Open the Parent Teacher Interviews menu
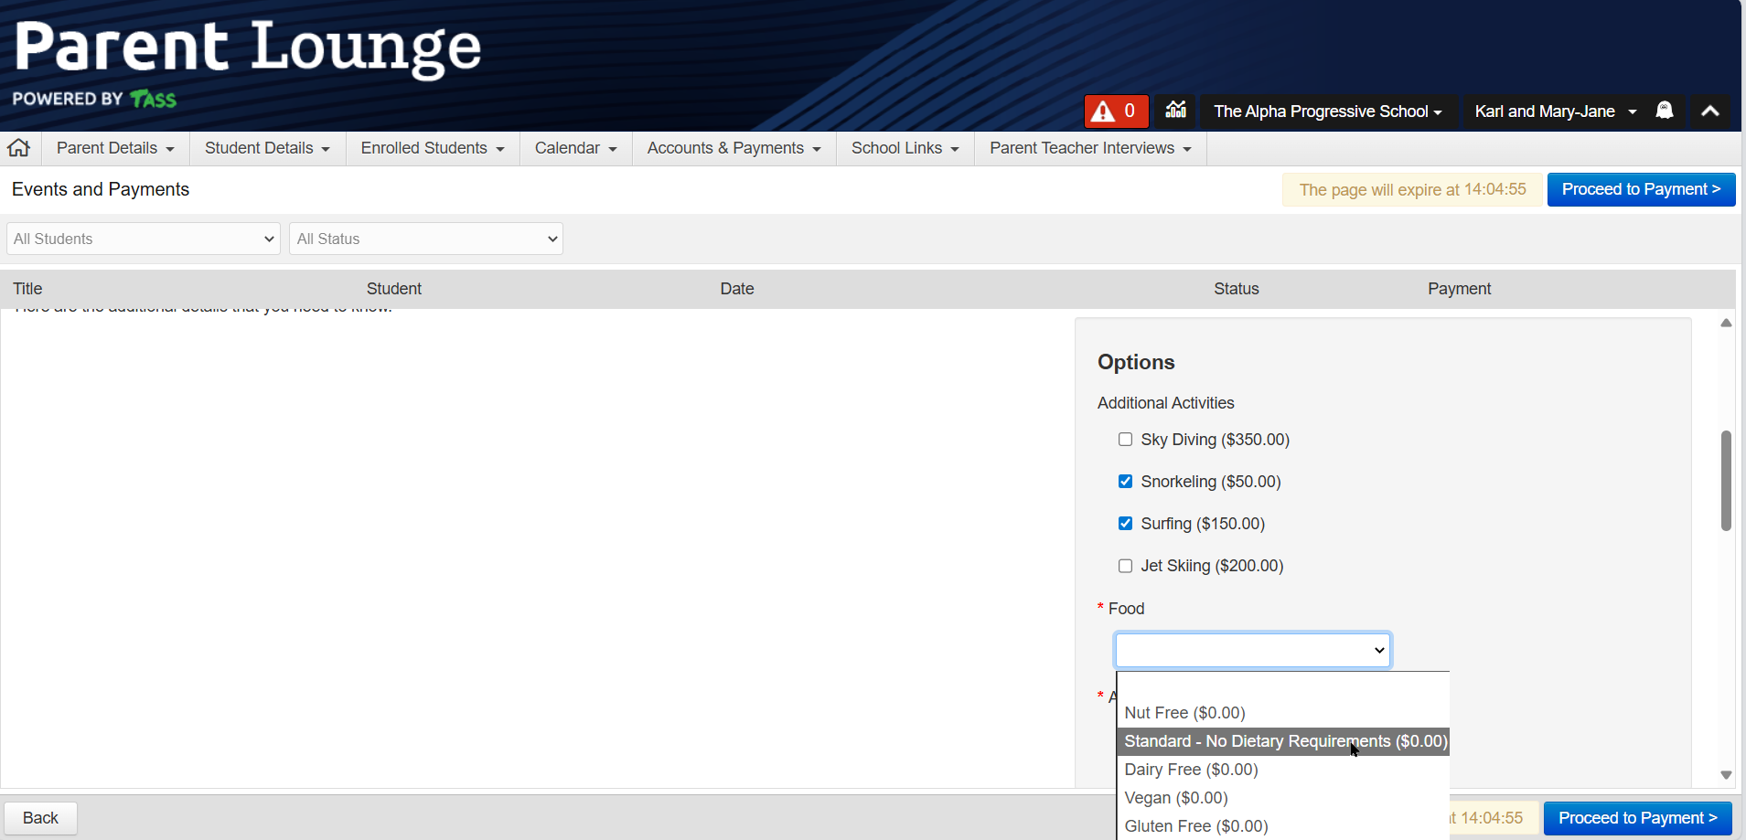This screenshot has width=1746, height=840. (x=1090, y=148)
